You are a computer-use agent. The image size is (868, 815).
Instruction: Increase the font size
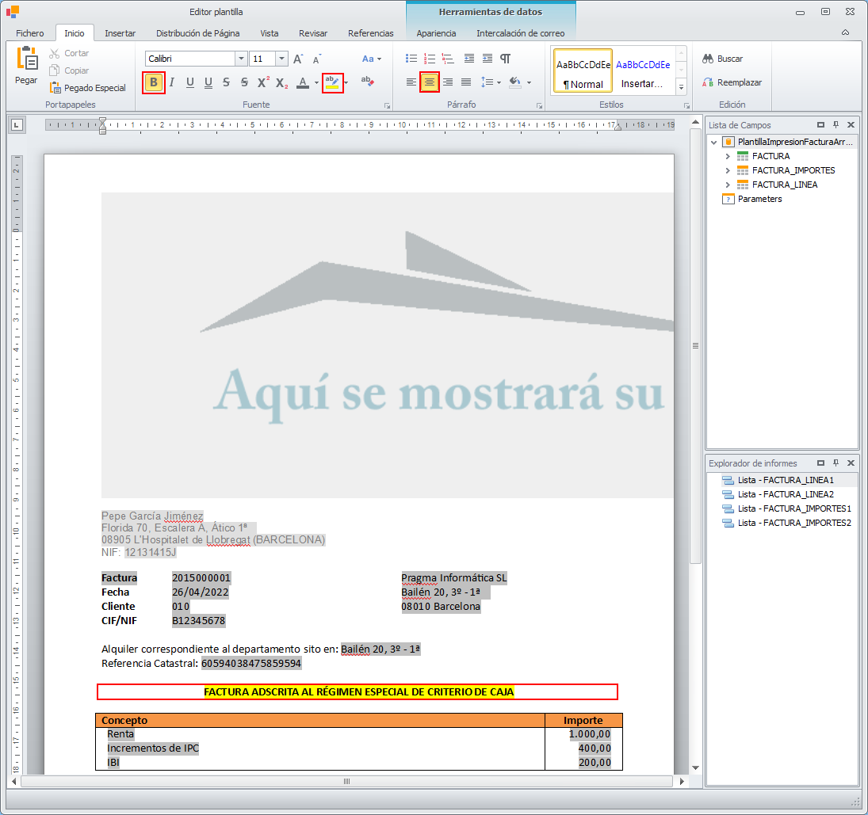[x=298, y=59]
